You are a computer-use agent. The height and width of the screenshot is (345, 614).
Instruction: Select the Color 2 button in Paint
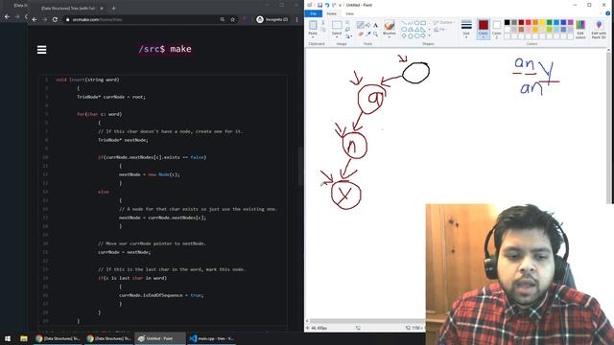point(497,29)
